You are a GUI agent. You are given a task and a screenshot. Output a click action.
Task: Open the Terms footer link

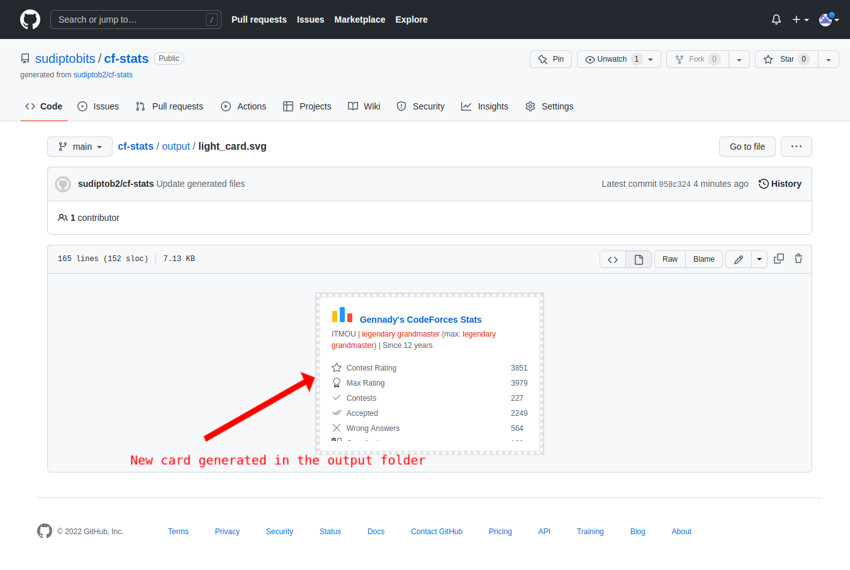pos(178,532)
